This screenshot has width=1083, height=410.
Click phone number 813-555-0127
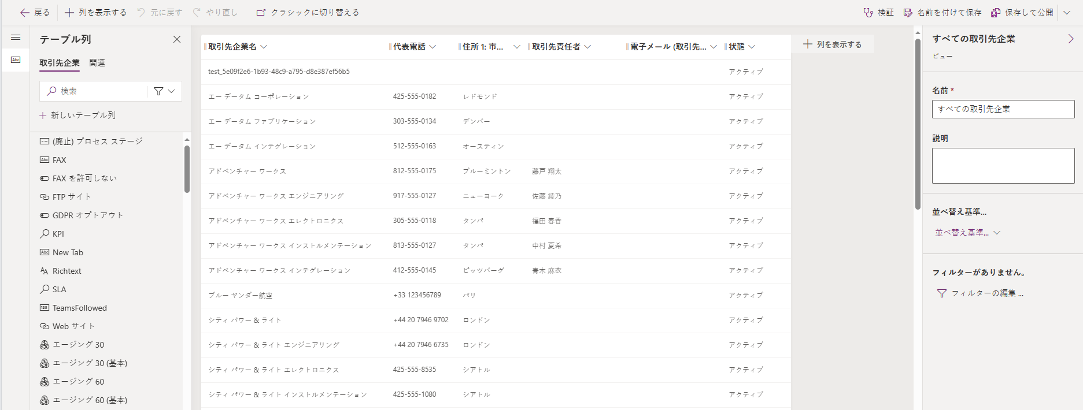click(415, 245)
